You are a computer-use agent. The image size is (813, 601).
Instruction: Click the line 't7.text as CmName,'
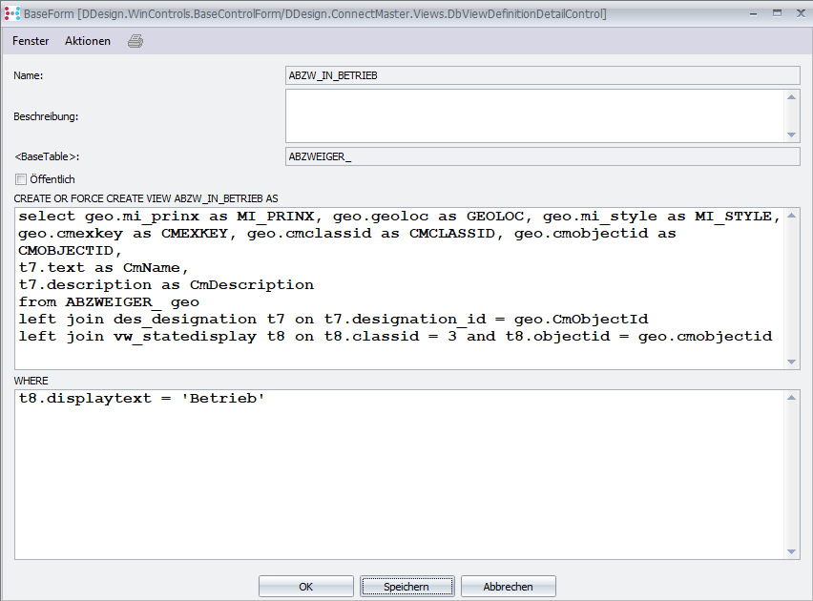[x=104, y=267]
